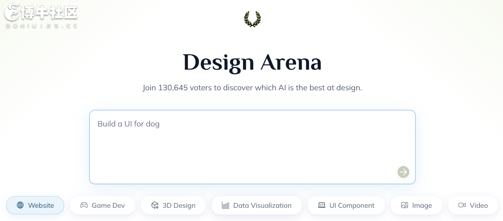This screenshot has height=221, width=503.
Task: Click the globe icon on Website
Action: click(x=20, y=205)
